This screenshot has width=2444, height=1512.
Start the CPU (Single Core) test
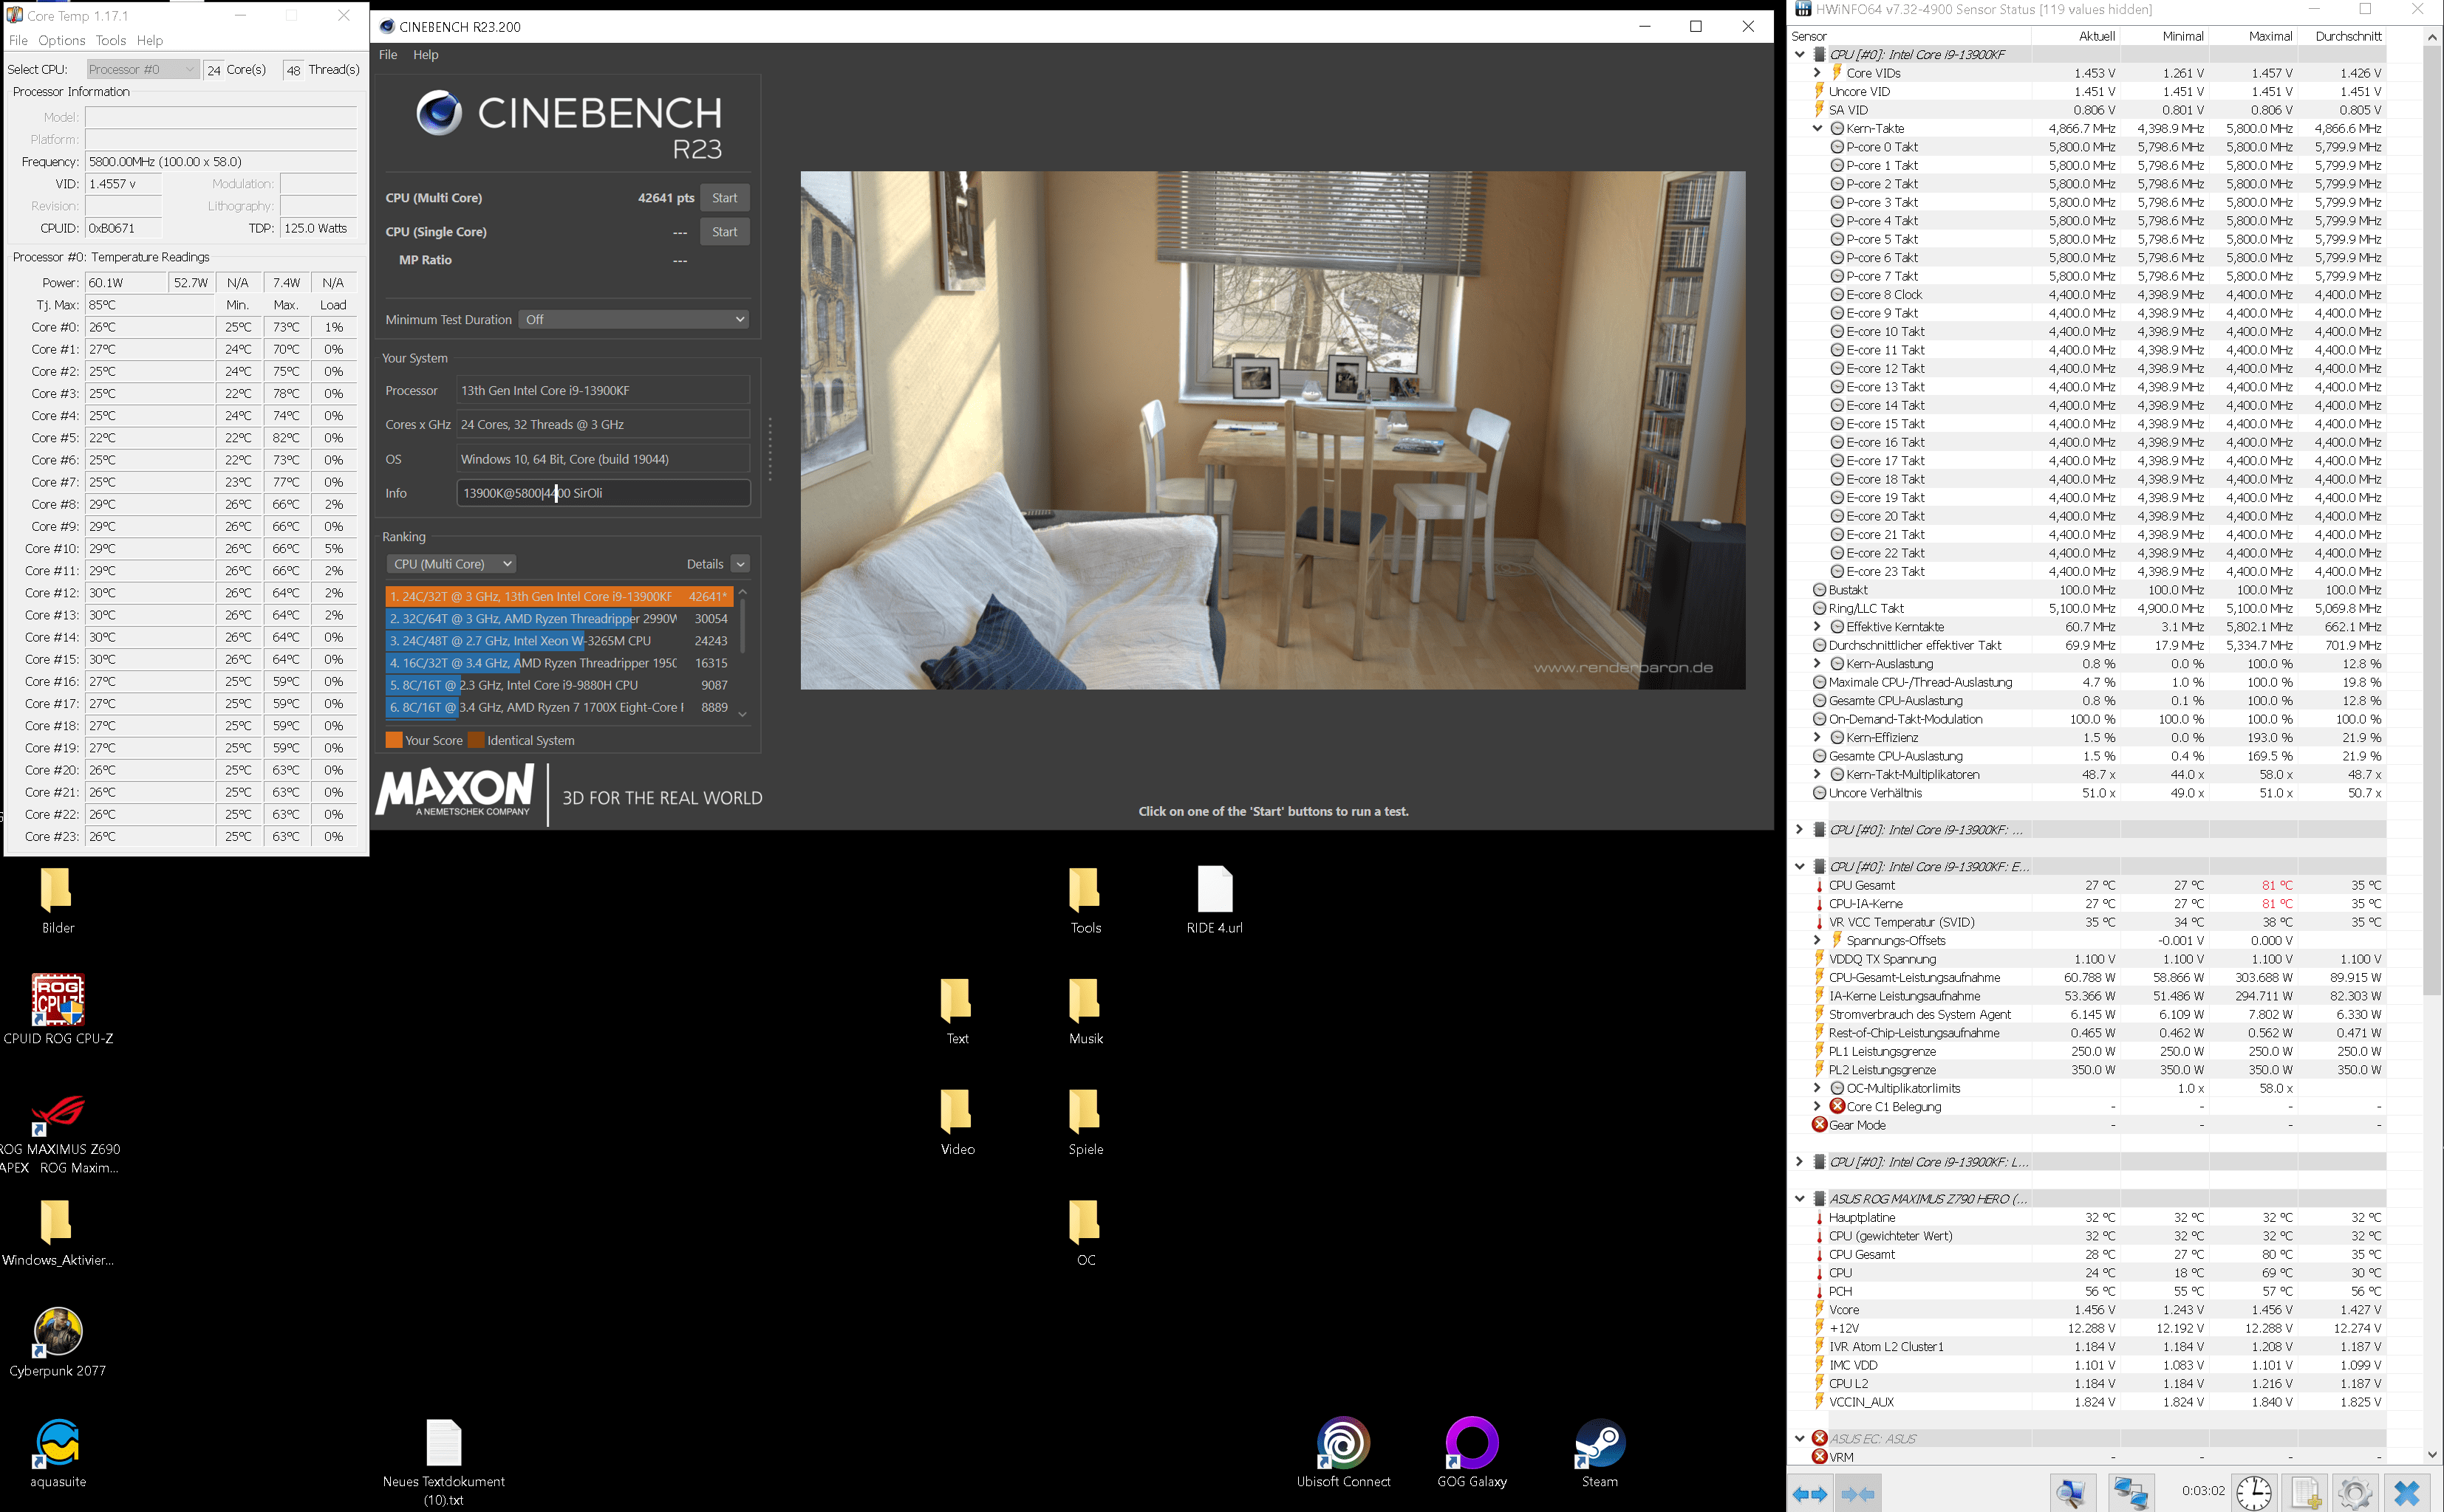coord(724,232)
